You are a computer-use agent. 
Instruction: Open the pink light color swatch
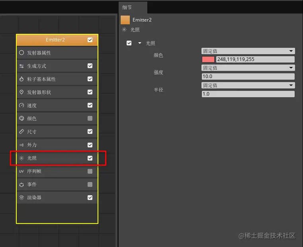click(208, 59)
